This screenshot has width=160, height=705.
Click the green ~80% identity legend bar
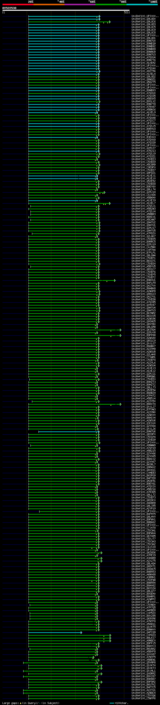click(x=111, y=5)
